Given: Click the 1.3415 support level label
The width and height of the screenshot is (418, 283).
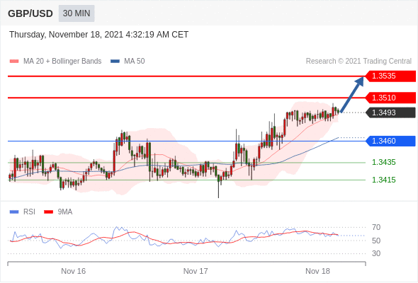Looking at the screenshot, I should click(383, 180).
